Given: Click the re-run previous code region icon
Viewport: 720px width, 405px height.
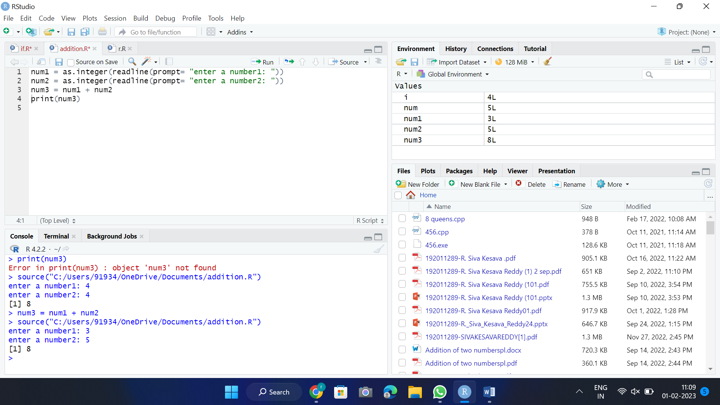Looking at the screenshot, I should click(x=289, y=61).
